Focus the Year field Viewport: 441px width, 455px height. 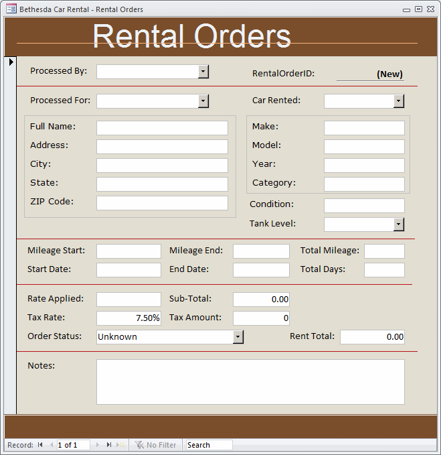pos(364,166)
